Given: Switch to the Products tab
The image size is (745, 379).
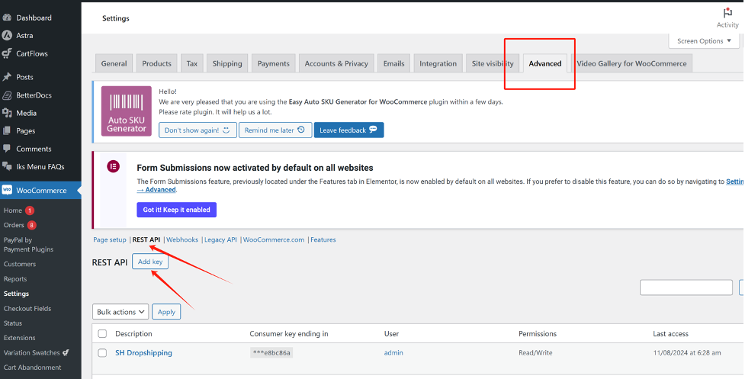Looking at the screenshot, I should [157, 63].
